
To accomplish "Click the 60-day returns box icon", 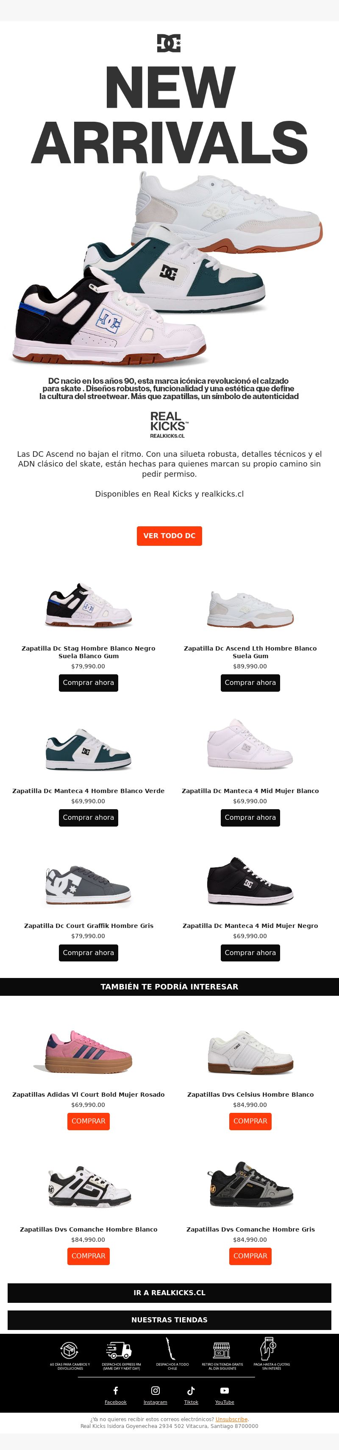I will click(x=69, y=1350).
